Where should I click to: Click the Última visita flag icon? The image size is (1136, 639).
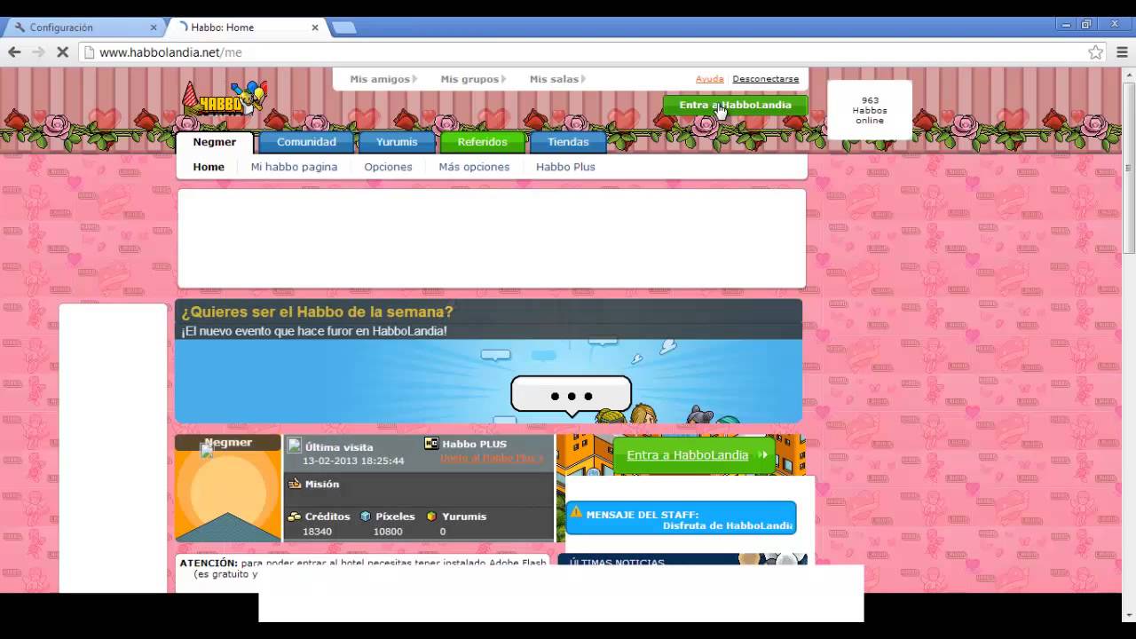tap(295, 446)
